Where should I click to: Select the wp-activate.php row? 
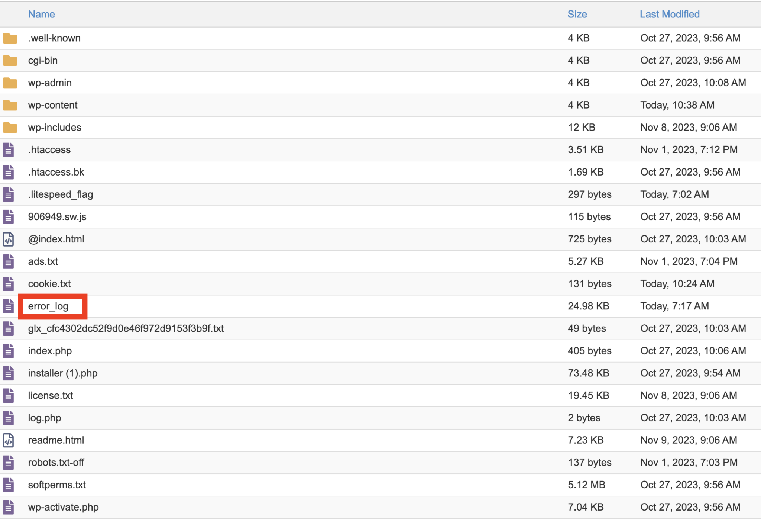point(63,507)
